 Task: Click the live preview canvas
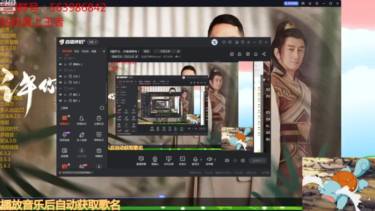(x=189, y=106)
